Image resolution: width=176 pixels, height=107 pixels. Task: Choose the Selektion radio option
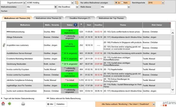point(55,104)
